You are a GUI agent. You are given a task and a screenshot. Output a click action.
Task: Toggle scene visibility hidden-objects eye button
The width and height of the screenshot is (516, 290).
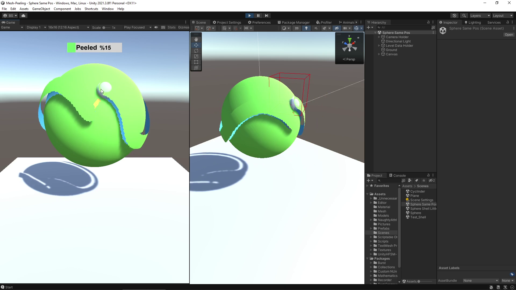336,28
